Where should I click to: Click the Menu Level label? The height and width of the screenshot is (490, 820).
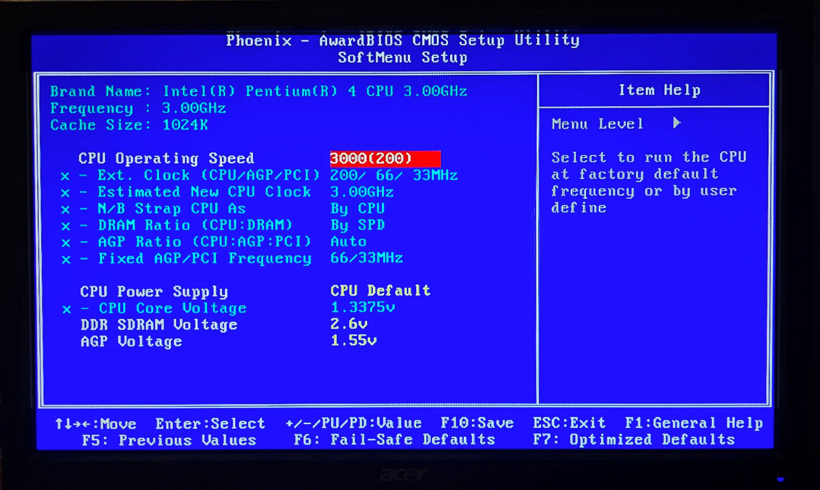pos(597,124)
